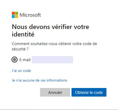118x110 pixels.
Task: Click the red square of the Microsoft logo
Action: pyautogui.click(x=13, y=13)
